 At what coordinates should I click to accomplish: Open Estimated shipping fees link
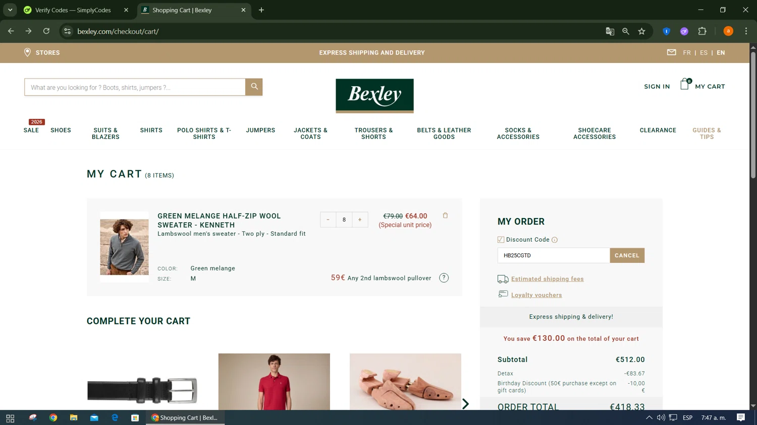click(547, 279)
